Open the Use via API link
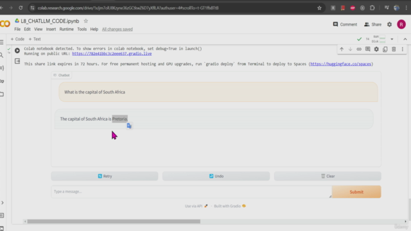Screen dimensions: 411x231 click(x=196, y=206)
